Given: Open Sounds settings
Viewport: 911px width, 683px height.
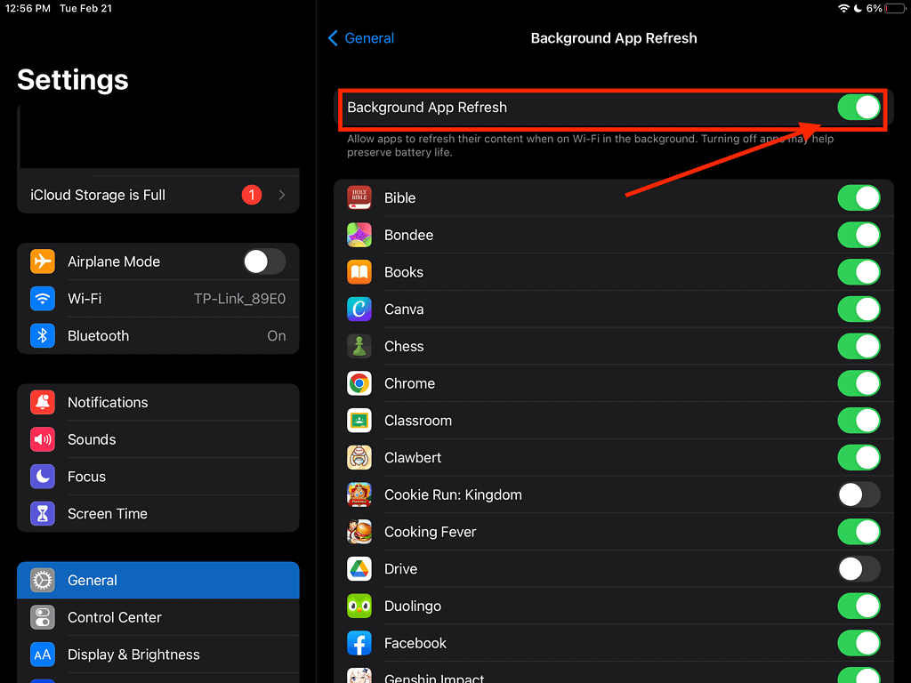Looking at the screenshot, I should [158, 439].
